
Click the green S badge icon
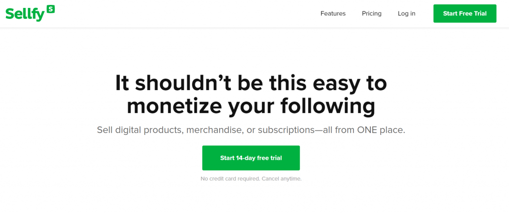point(51,9)
